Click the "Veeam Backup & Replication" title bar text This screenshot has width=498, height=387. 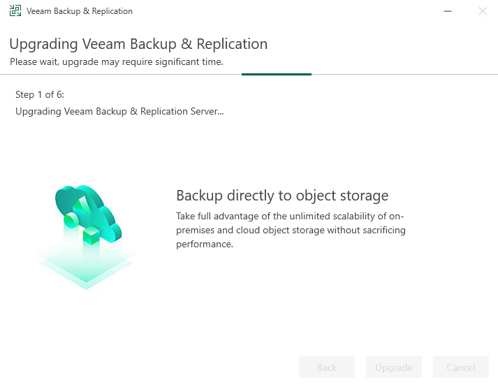coord(80,11)
